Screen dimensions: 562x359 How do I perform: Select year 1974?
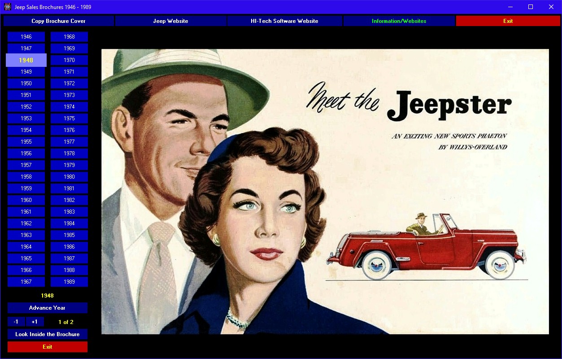[x=69, y=107]
